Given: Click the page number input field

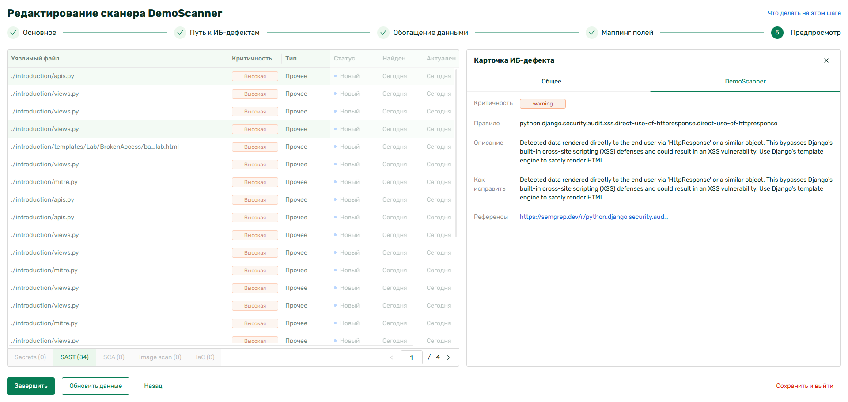Looking at the screenshot, I should tap(412, 357).
